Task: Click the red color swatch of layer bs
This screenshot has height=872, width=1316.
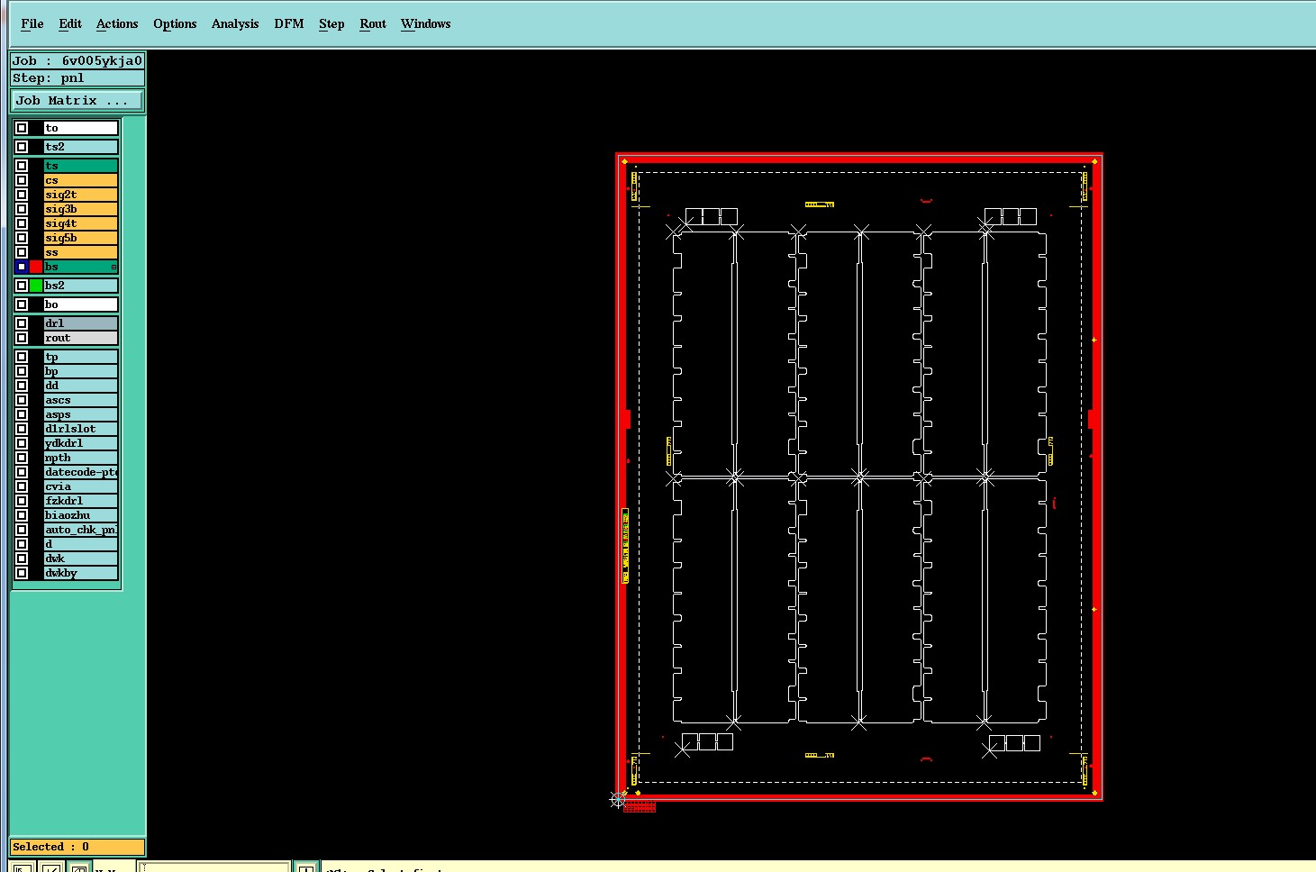Action: [36, 267]
